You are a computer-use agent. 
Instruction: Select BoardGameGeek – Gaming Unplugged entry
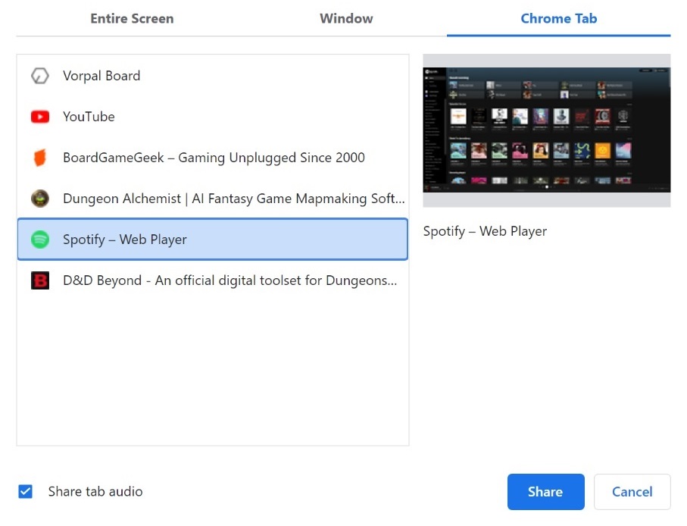pyautogui.click(x=214, y=158)
